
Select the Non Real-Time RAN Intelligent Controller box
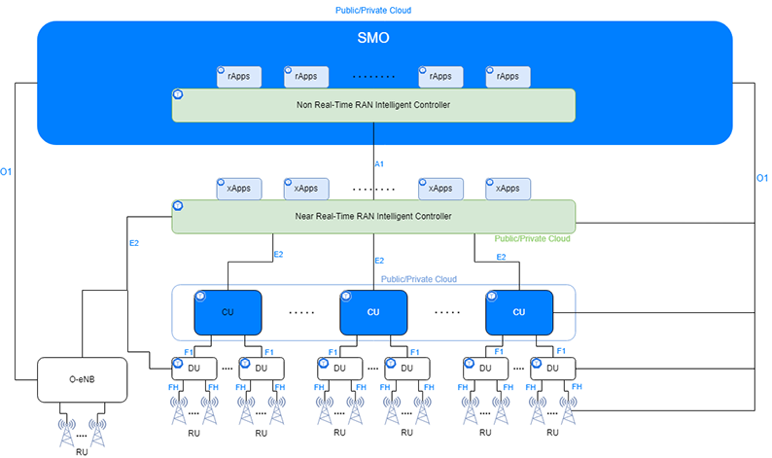pyautogui.click(x=373, y=105)
